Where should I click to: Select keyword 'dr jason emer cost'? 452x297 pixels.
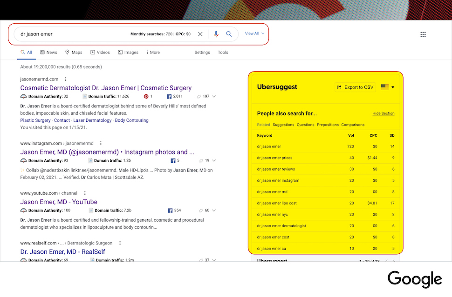[273, 237]
